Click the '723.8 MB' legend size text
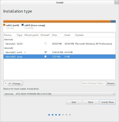Viewport: 119px width, 122px height. pos(29,28)
